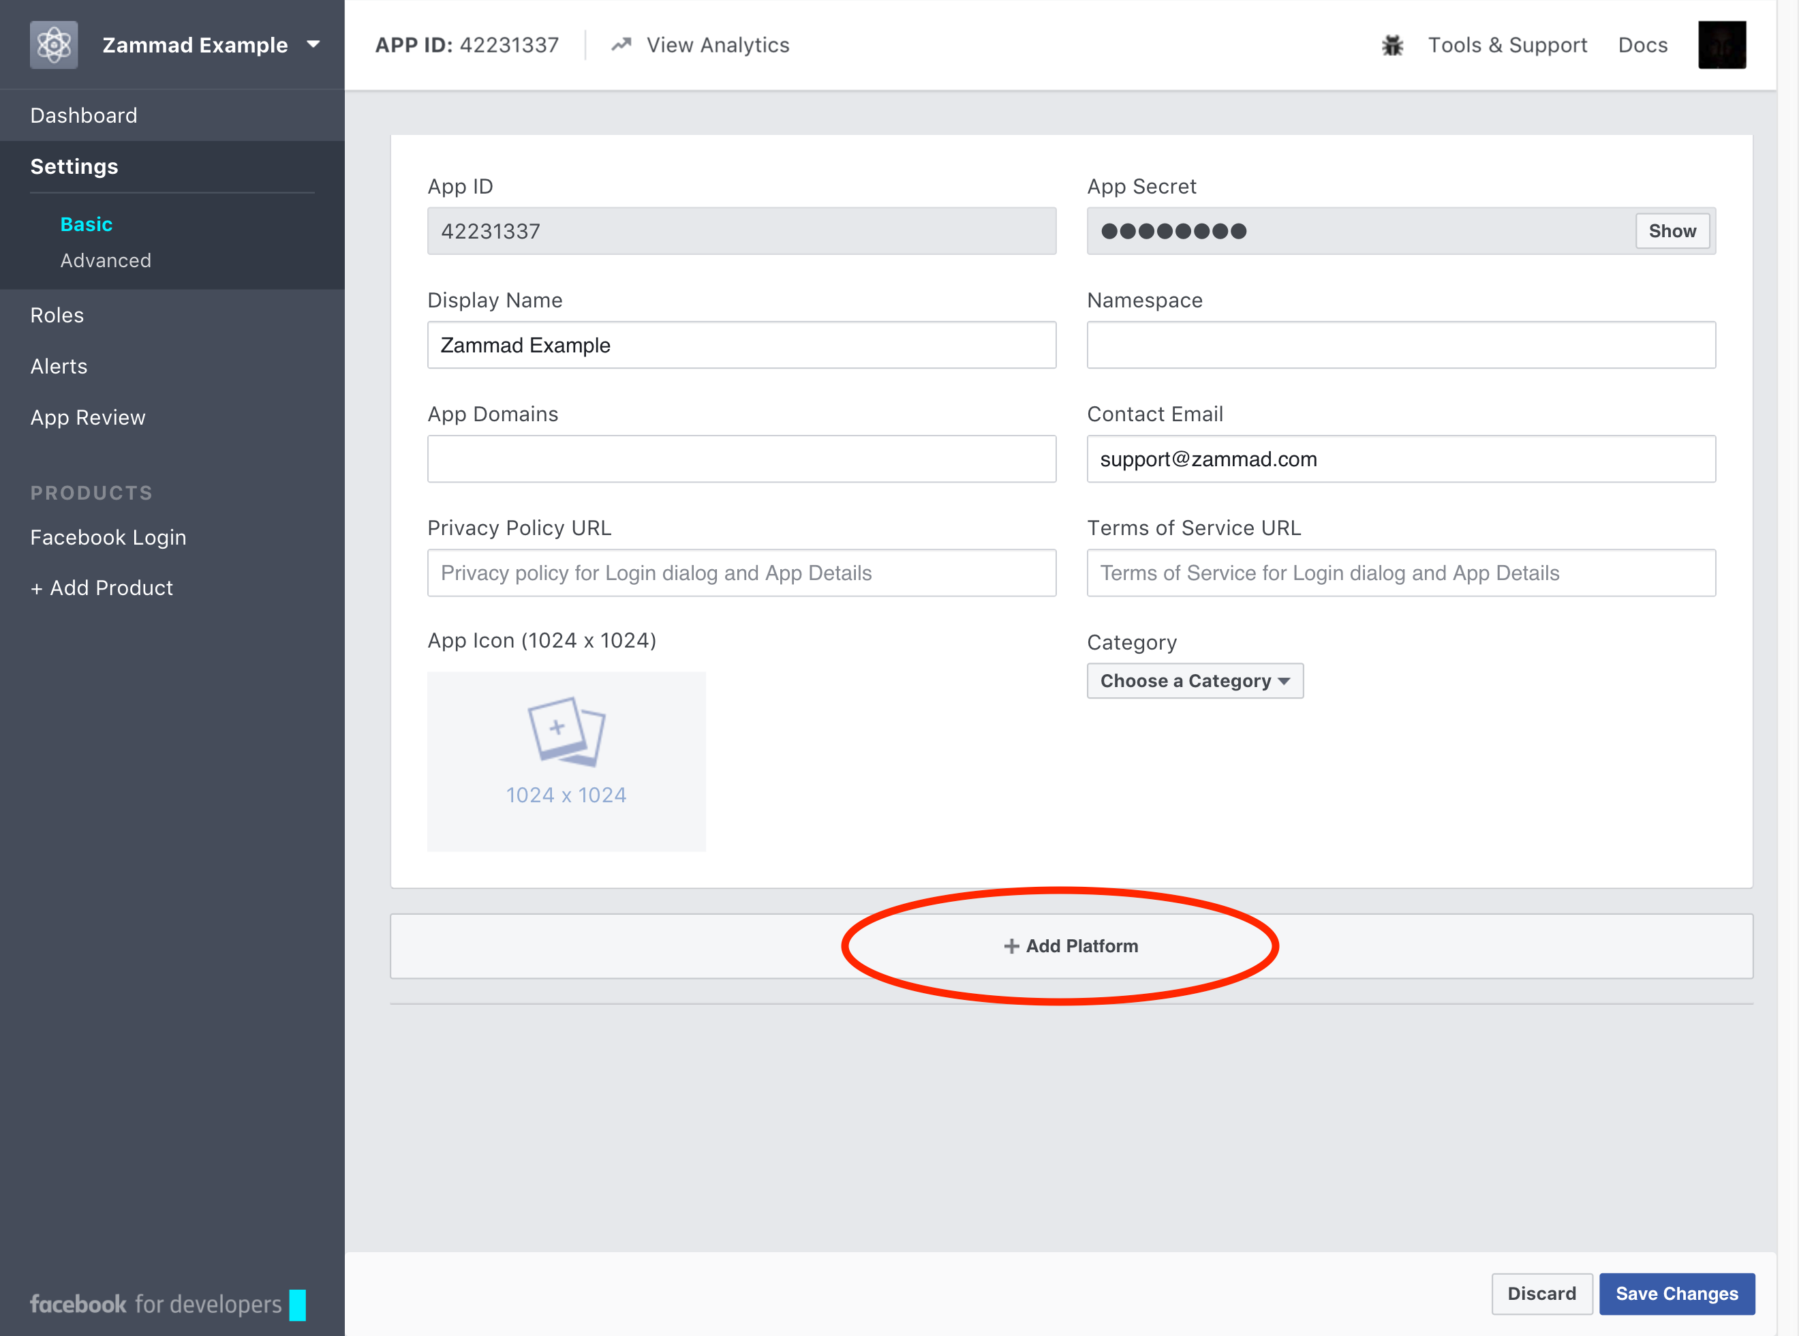
Task: Open the user profile avatar
Action: 1721,44
